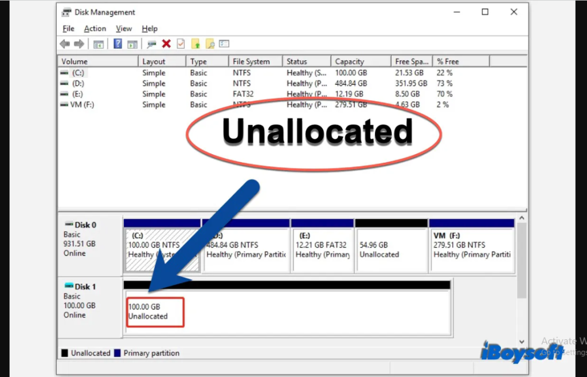Click the blue Help question mark icon
Image resolution: width=587 pixels, height=377 pixels.
(x=118, y=44)
